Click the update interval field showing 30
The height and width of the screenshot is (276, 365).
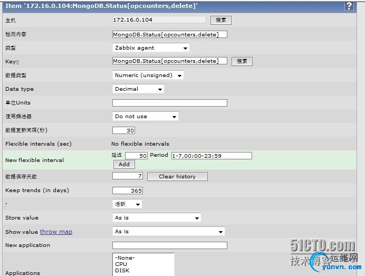123,130
